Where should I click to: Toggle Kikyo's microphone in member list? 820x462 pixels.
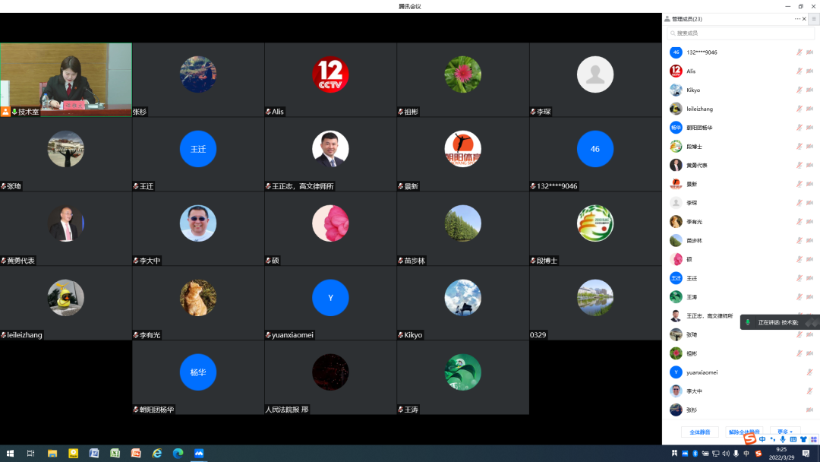pyautogui.click(x=799, y=90)
